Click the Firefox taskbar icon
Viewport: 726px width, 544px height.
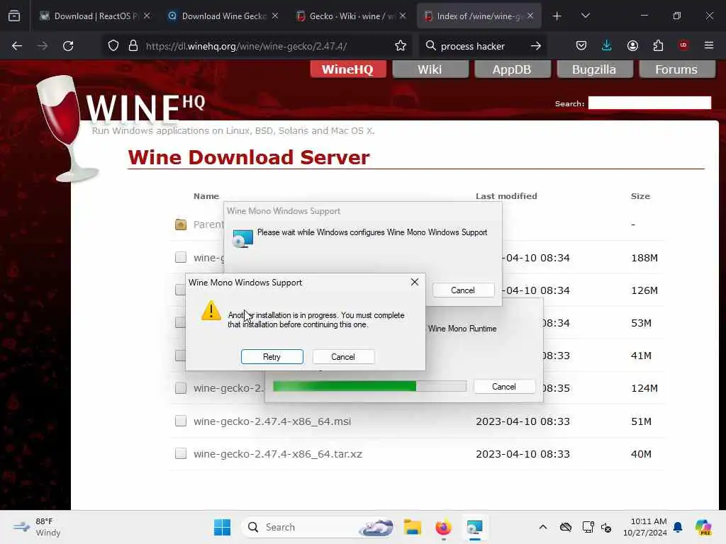tap(443, 527)
